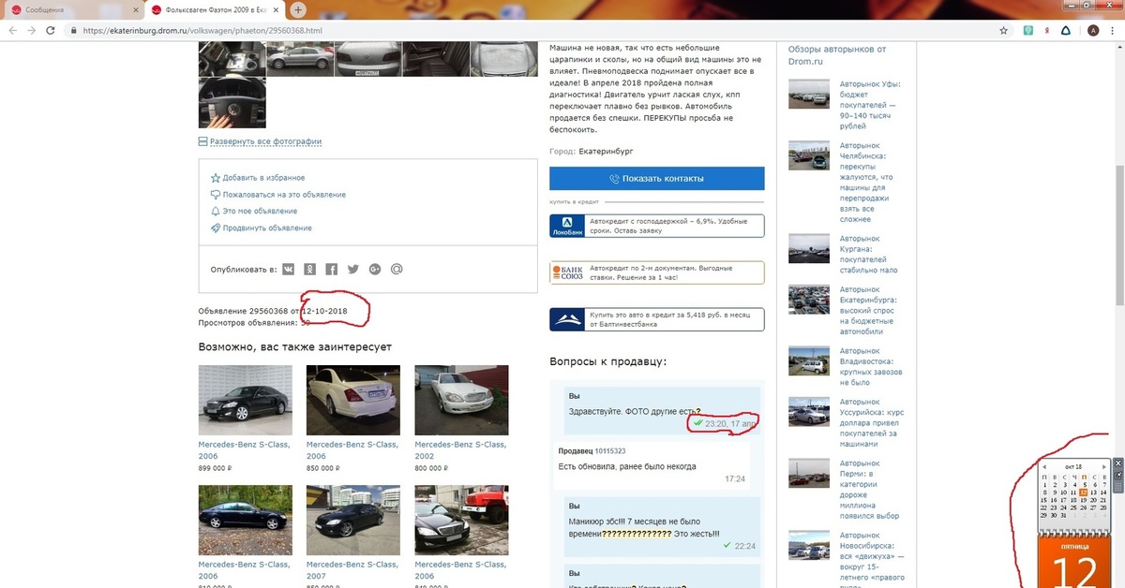Share the ad on Odnoklassniki
1125x588 pixels.
tap(310, 270)
